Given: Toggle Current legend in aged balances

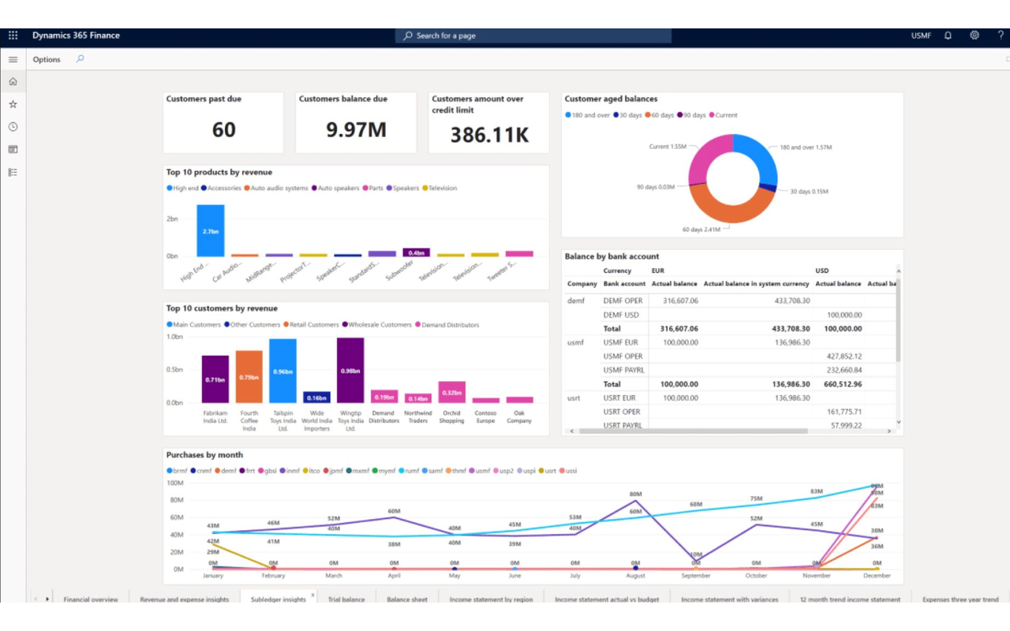Looking at the screenshot, I should click(723, 115).
